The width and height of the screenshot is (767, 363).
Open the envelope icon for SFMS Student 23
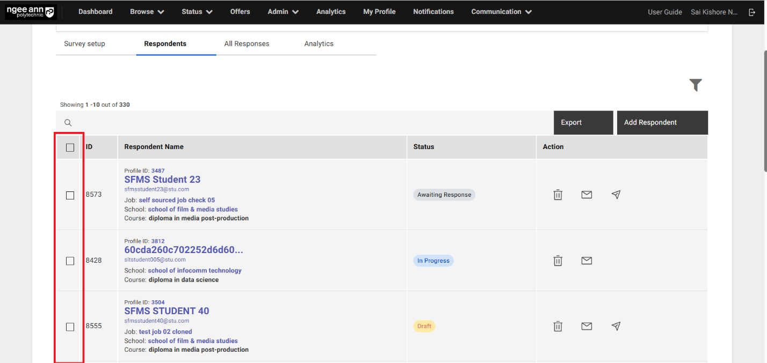587,195
